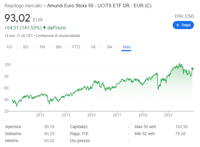Select the 5A range tab
The height and width of the screenshot is (147, 200).
pyautogui.click(x=110, y=47)
